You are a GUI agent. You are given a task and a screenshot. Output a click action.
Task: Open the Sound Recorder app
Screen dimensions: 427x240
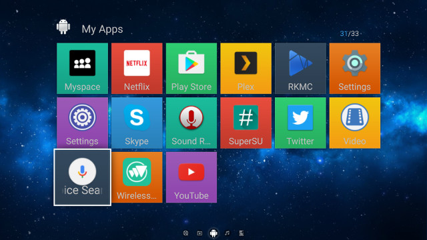[x=191, y=123]
